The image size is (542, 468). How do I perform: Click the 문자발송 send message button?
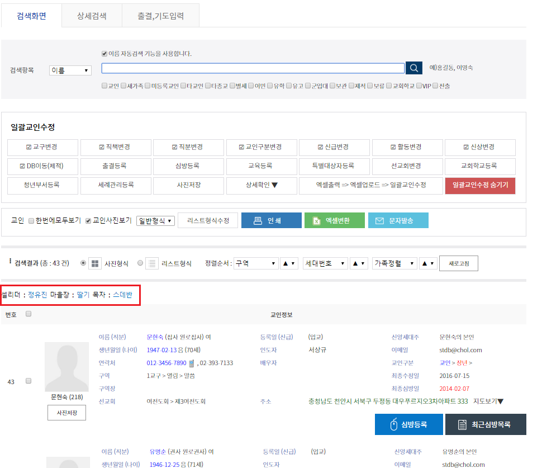pyautogui.click(x=398, y=220)
